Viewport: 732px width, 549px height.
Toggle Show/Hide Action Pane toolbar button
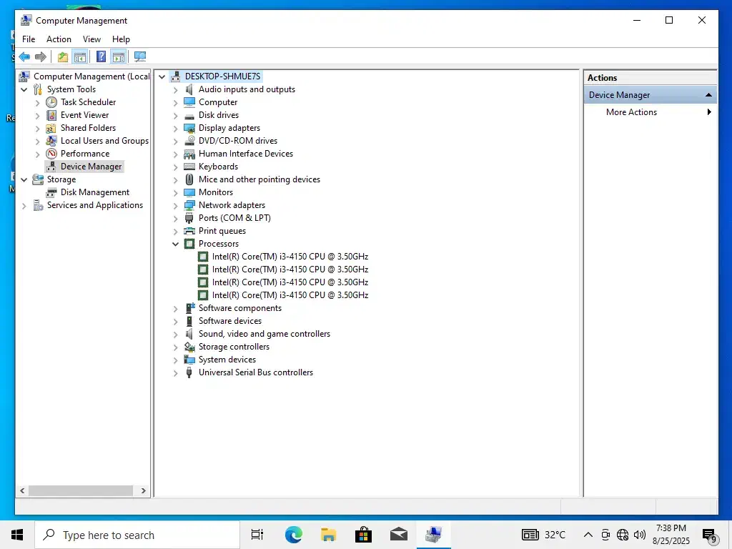pyautogui.click(x=118, y=57)
